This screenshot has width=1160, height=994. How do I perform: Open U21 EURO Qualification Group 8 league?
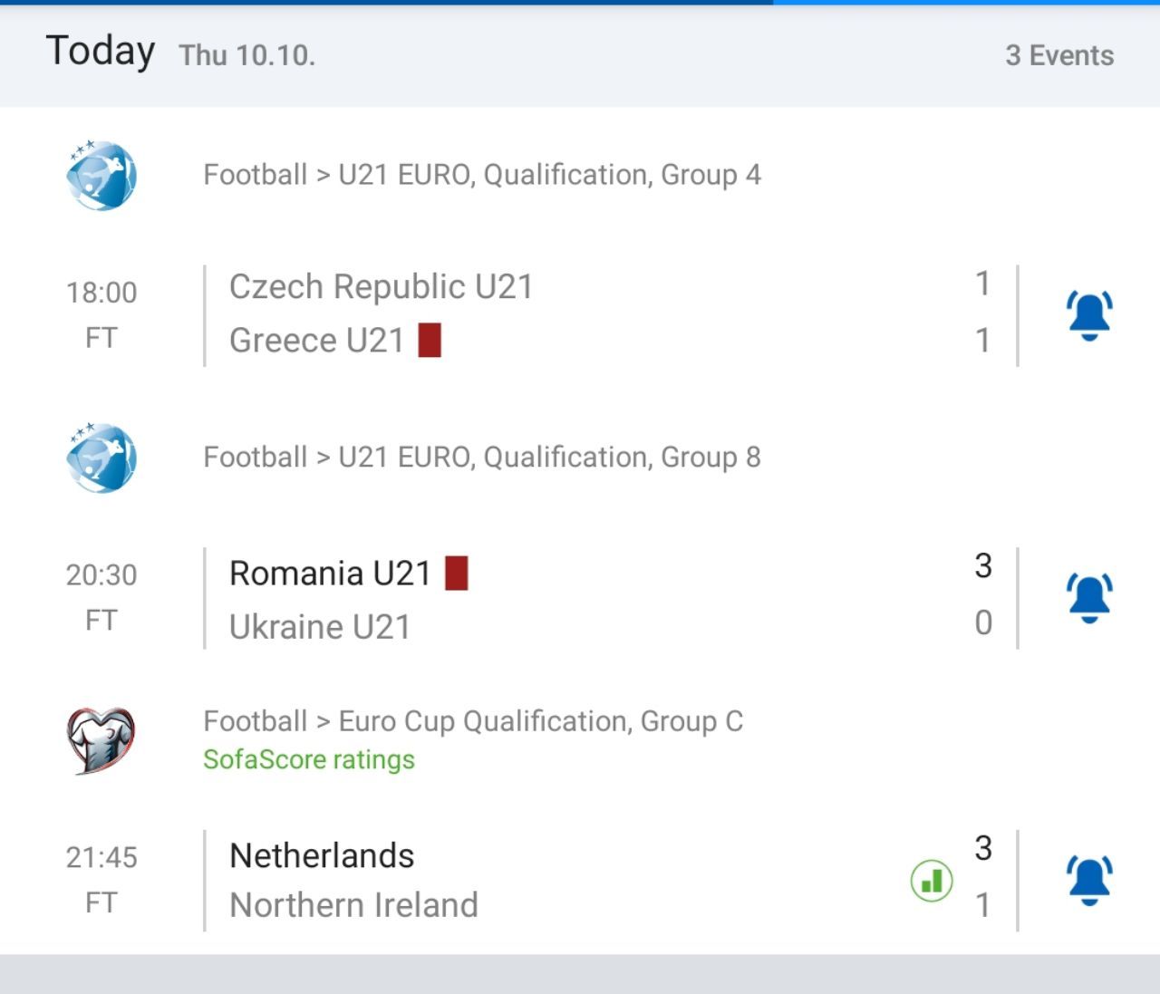pyautogui.click(x=482, y=458)
